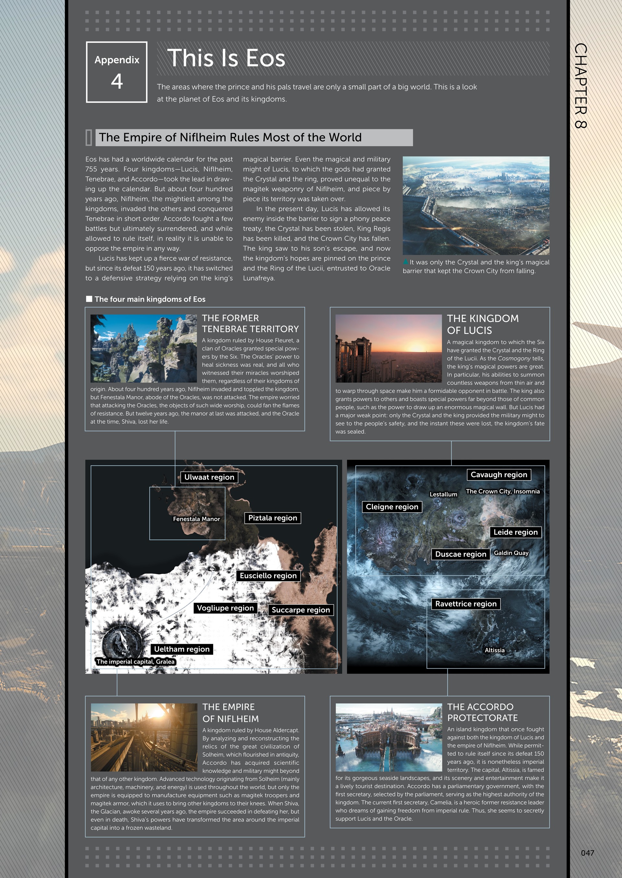Click the Cavaugh region map label
Screen dimensions: 622x878
[499, 475]
